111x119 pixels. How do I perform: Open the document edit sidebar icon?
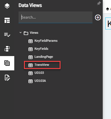(7, 78)
